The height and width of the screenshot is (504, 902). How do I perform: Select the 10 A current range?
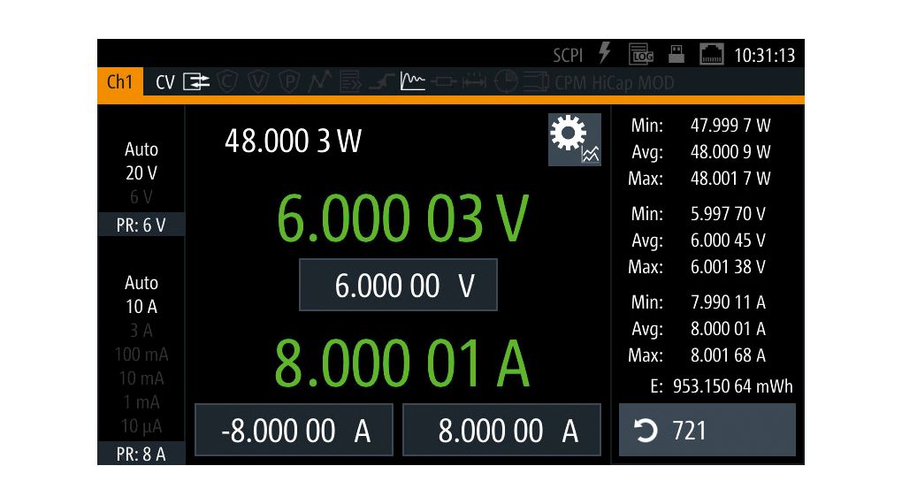tap(141, 307)
